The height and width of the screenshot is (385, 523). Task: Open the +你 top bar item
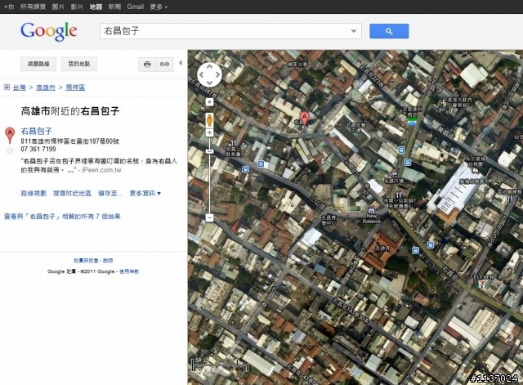pyautogui.click(x=9, y=7)
